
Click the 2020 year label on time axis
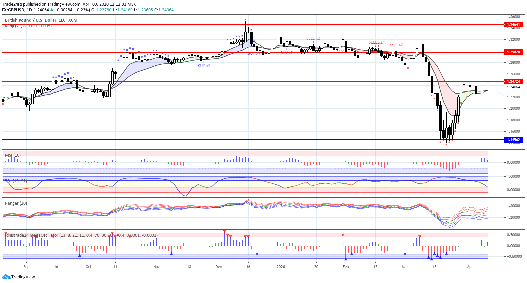(281, 267)
